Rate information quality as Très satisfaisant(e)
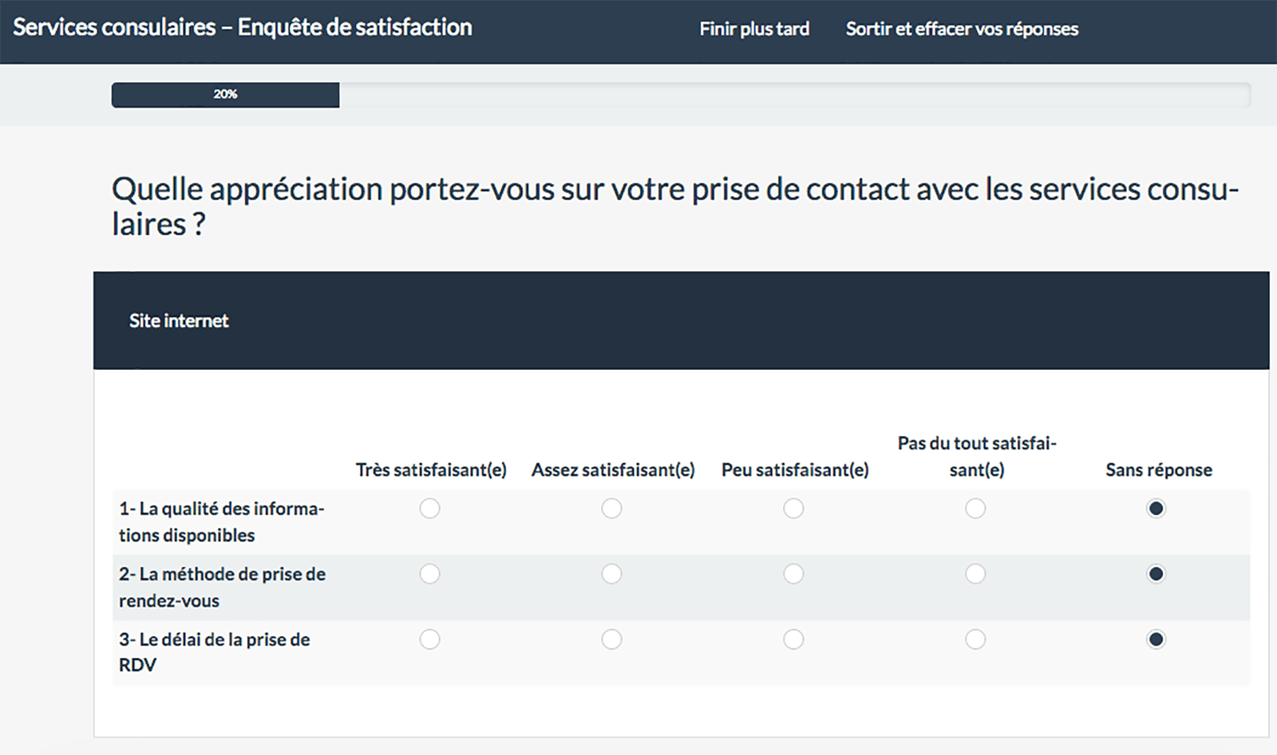 pos(429,509)
